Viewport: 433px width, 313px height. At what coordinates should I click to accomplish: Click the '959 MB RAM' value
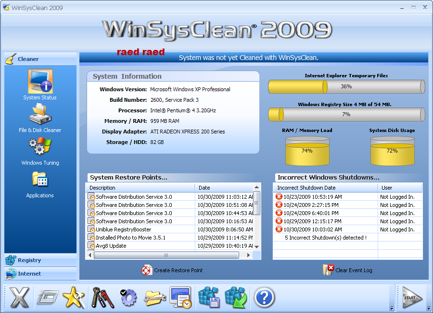tap(165, 121)
